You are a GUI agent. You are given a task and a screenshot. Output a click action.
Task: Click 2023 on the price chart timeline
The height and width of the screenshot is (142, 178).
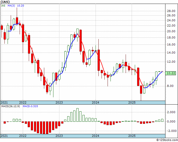[x=59, y=102]
